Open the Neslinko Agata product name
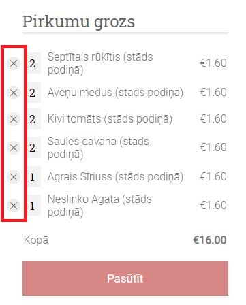 point(99,206)
